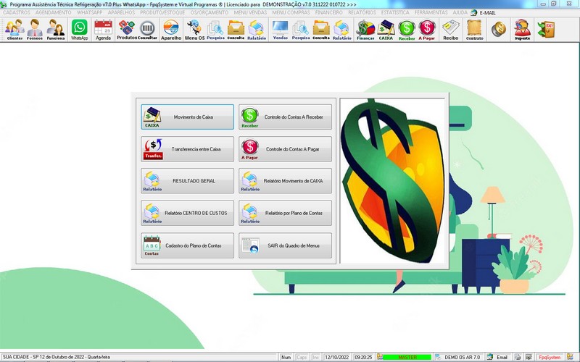This screenshot has height=362, width=580.
Task: Click the RESULTADO GERAL button
Action: (187, 181)
